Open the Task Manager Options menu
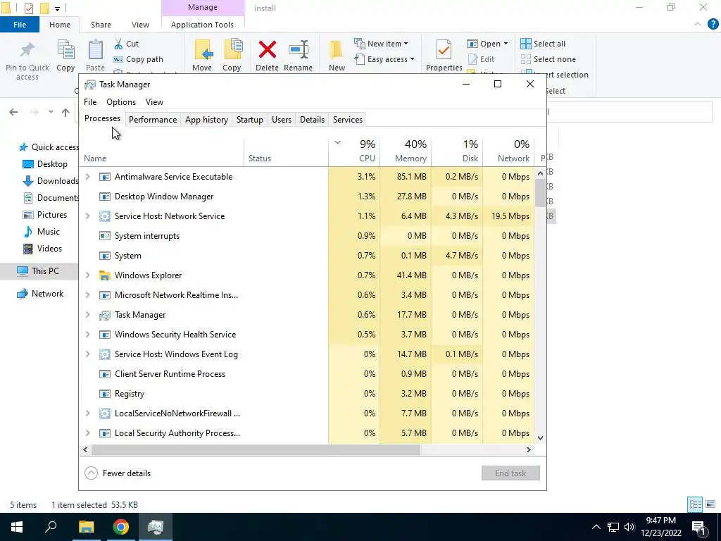The image size is (721, 541). (x=121, y=102)
